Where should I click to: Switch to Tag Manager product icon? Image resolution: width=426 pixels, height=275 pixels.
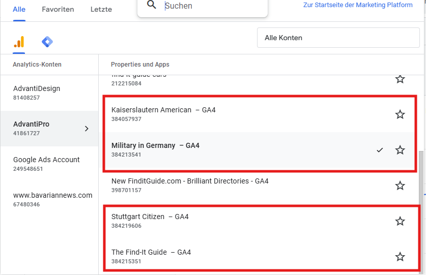[x=47, y=42]
